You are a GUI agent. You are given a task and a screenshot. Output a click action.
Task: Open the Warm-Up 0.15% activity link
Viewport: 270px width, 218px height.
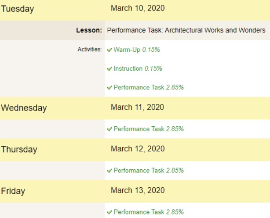coord(137,50)
